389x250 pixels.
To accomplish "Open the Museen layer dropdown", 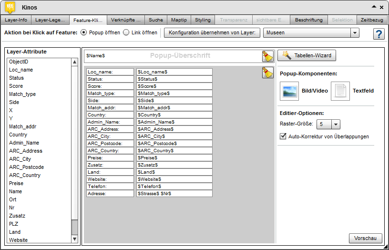I will [x=355, y=32].
